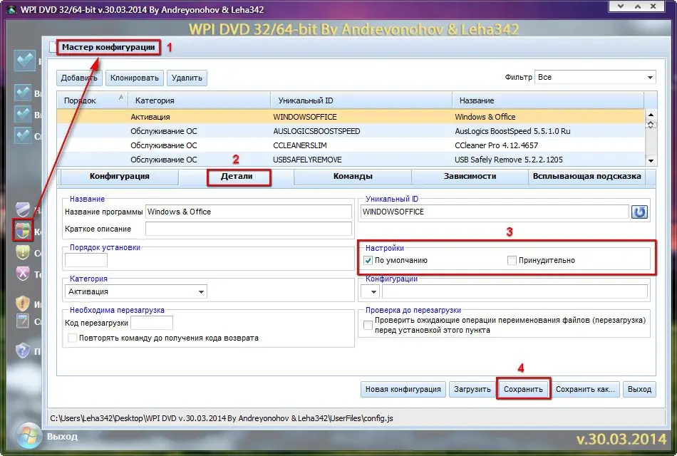This screenshot has width=677, height=456.
Task: Click the large topmost checkmark icon in sidebar
Action: coord(24,61)
